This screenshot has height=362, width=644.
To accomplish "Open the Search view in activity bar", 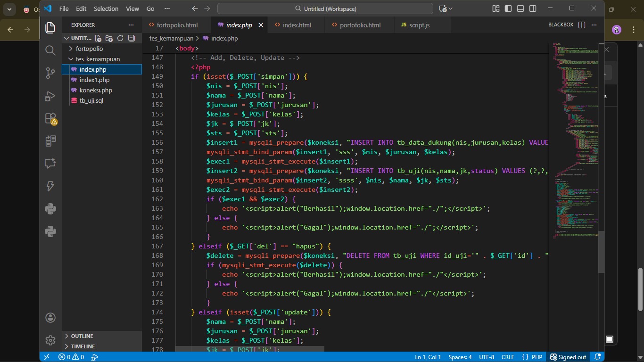I will pos(50,50).
